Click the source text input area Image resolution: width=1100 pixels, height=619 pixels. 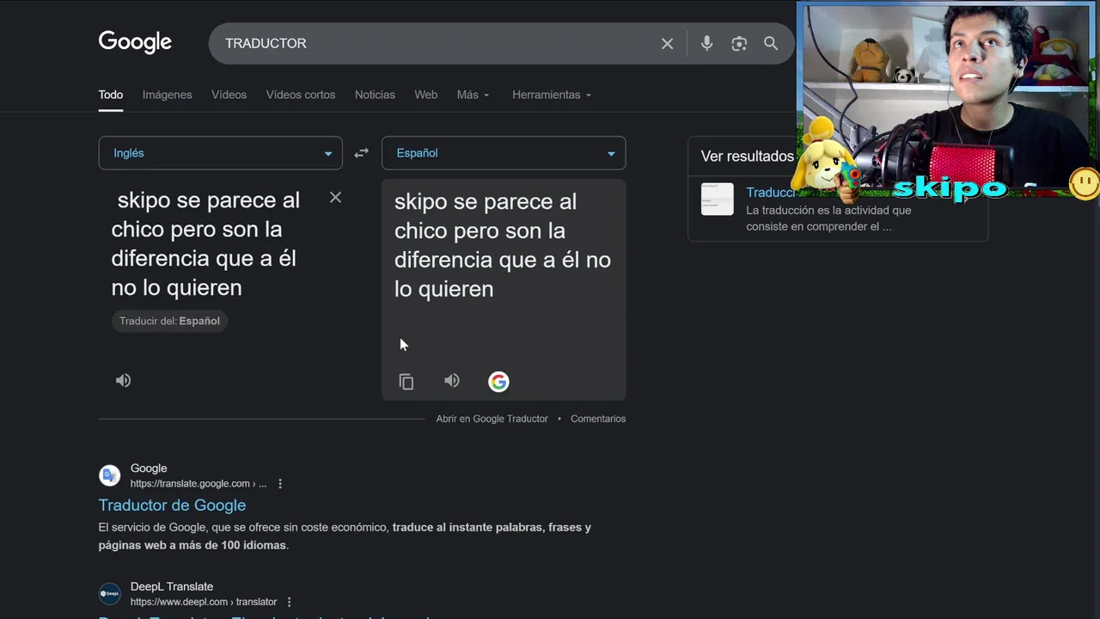point(206,243)
